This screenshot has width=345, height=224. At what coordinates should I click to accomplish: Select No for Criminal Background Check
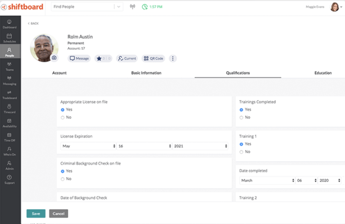click(63, 179)
